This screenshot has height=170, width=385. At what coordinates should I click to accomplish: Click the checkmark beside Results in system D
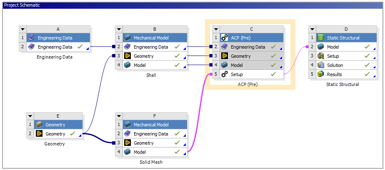coord(367,74)
